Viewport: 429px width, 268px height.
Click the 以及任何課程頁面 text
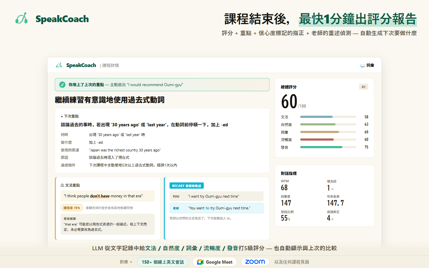pyautogui.click(x=292, y=262)
